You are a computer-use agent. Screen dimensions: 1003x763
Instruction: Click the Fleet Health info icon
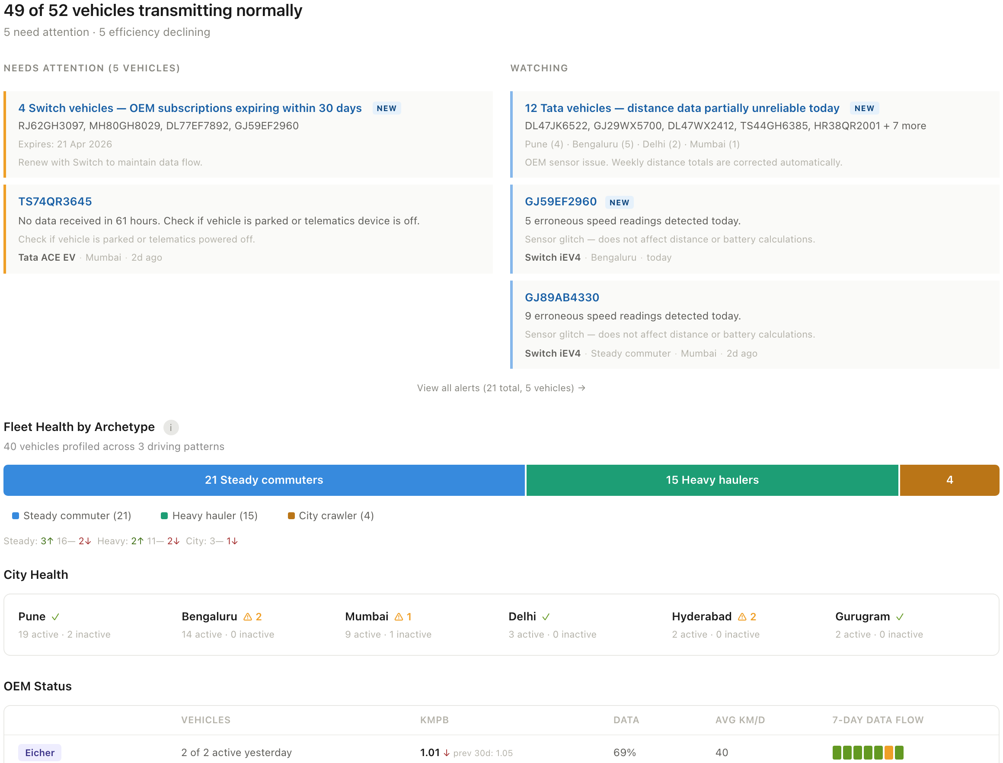pyautogui.click(x=171, y=428)
